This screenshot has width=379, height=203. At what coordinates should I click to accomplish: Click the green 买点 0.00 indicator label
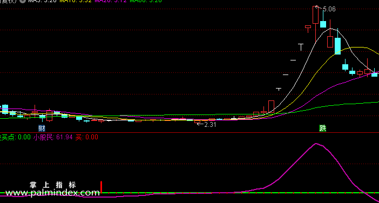(x=15, y=137)
